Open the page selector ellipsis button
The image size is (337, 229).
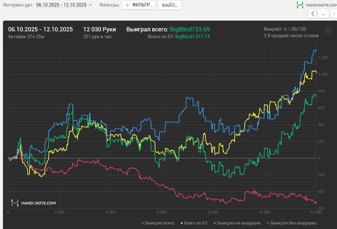(x=323, y=14)
